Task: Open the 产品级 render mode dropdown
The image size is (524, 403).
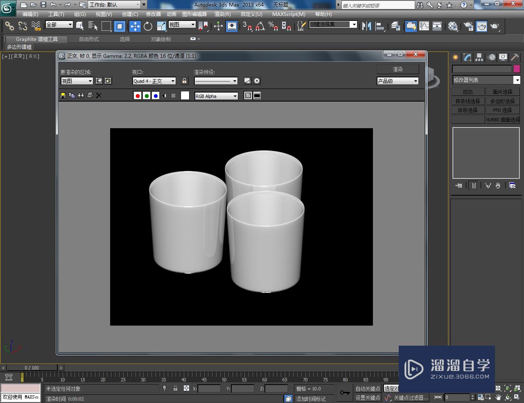Action: 398,81
